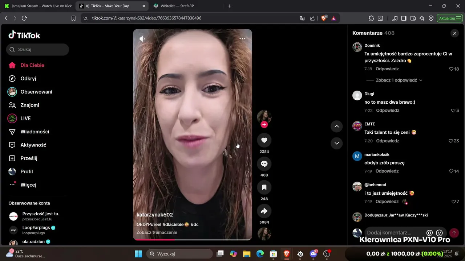The width and height of the screenshot is (465, 261).
Task: Like the video with the heart icon
Action: (x=264, y=140)
